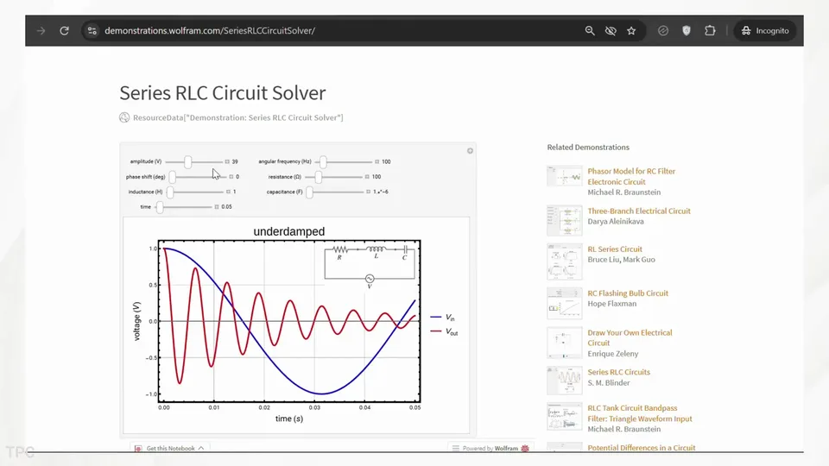Click the capacitance value 1.×^-6
The height and width of the screenshot is (466, 829).
coord(381,192)
